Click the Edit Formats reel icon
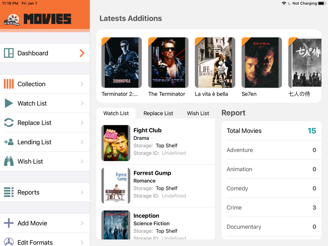Screen dimensions: 328x246 tap(9, 242)
